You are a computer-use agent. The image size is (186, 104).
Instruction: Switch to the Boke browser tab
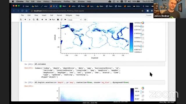click(118, 6)
